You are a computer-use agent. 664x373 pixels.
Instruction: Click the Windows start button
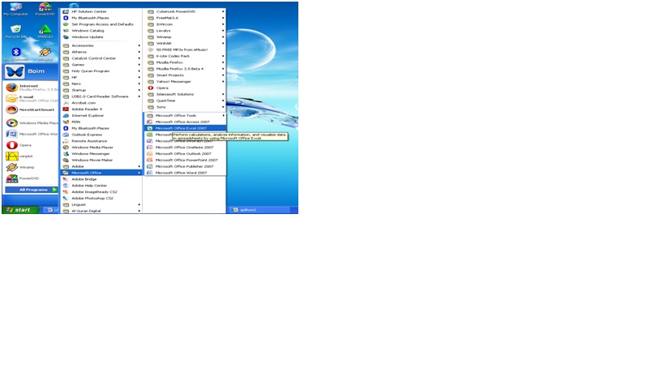point(20,210)
